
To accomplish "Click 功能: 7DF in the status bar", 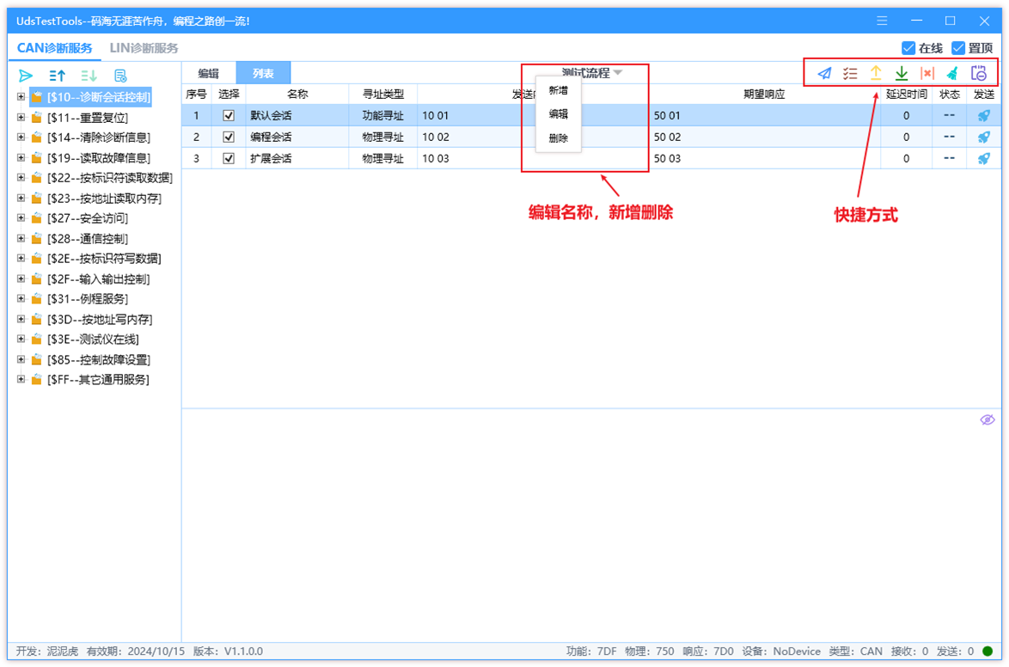I will [591, 652].
